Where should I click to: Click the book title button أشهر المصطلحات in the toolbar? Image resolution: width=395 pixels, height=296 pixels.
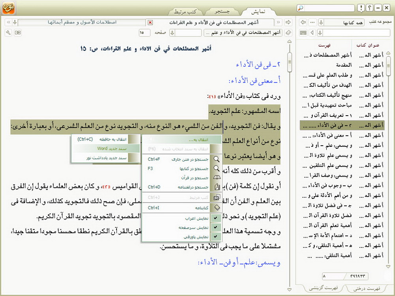243,33
